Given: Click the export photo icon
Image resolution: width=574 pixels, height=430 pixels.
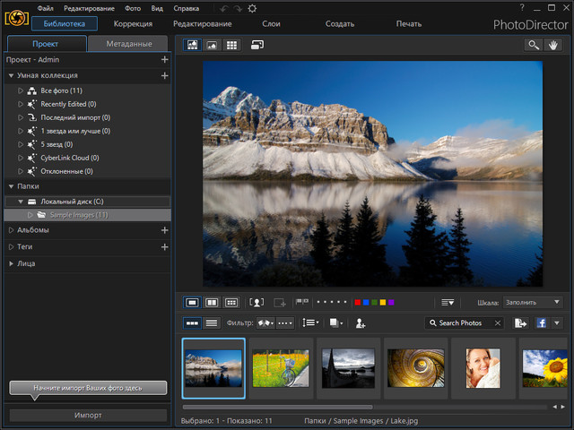Looking at the screenshot, I should (521, 322).
